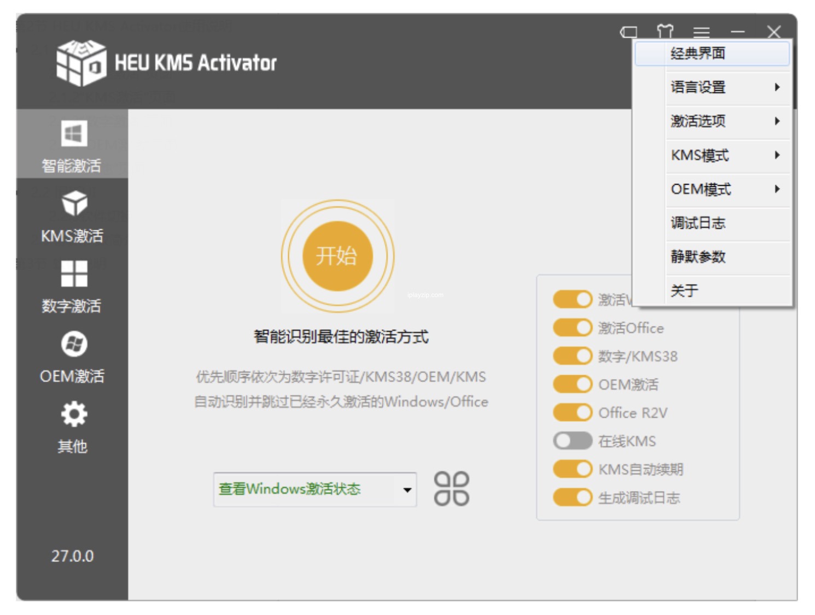815x615 pixels.
Task: Choose the KMS模式 menu entry
Action: [x=712, y=155]
